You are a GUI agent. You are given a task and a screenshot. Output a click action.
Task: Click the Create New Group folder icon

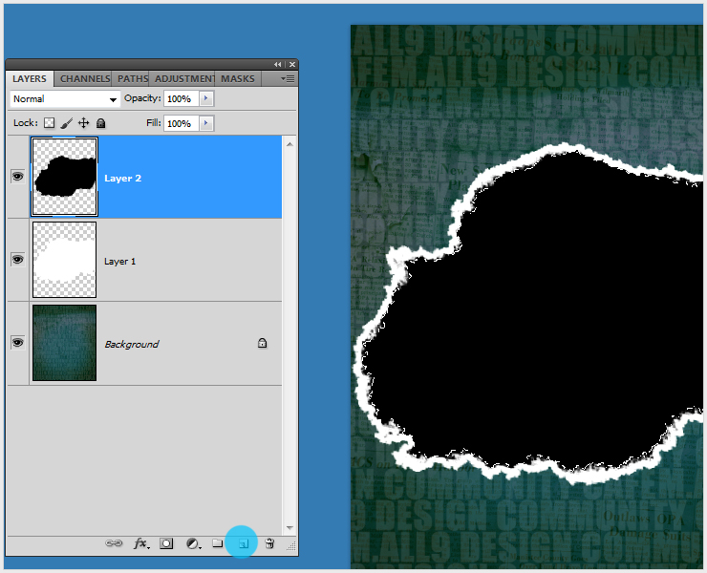217,543
